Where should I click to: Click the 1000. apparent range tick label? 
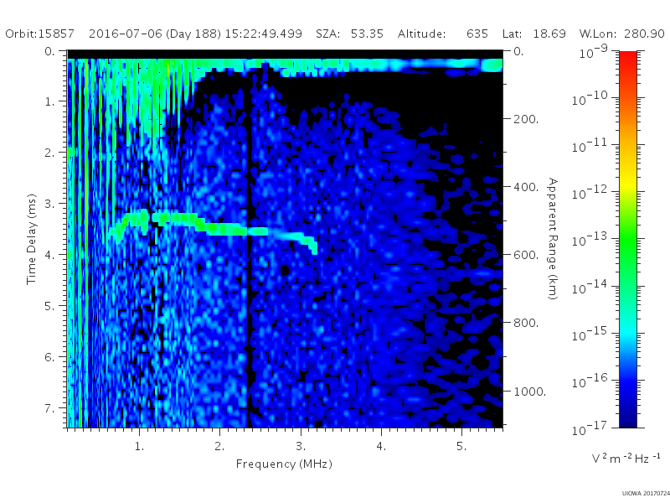tap(529, 392)
